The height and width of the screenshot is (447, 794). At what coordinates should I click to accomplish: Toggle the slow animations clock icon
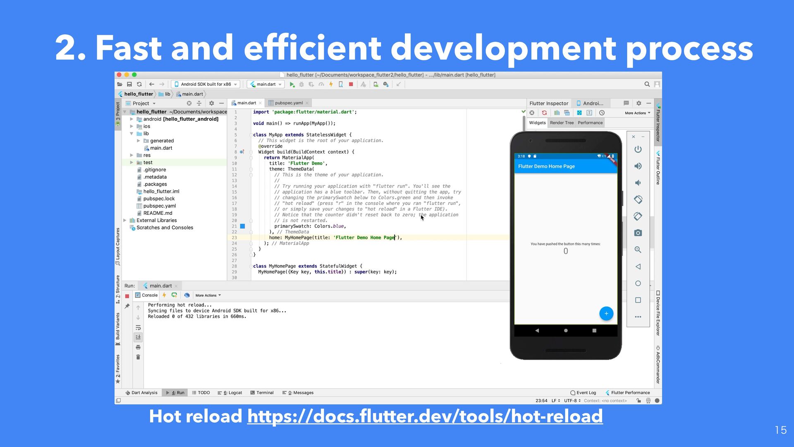point(602,113)
